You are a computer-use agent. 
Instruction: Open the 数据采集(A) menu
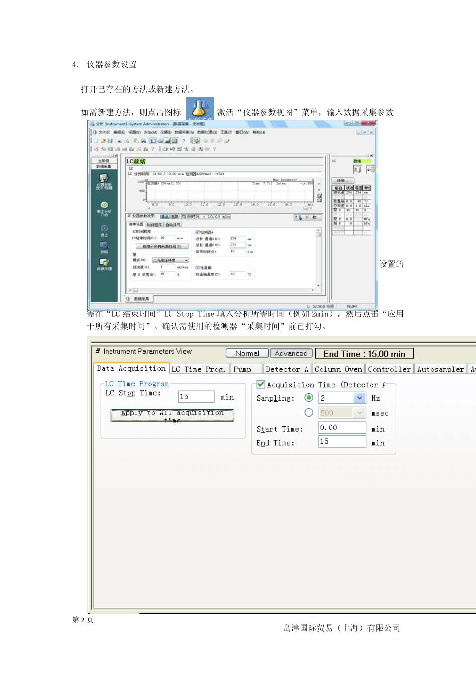(x=184, y=133)
